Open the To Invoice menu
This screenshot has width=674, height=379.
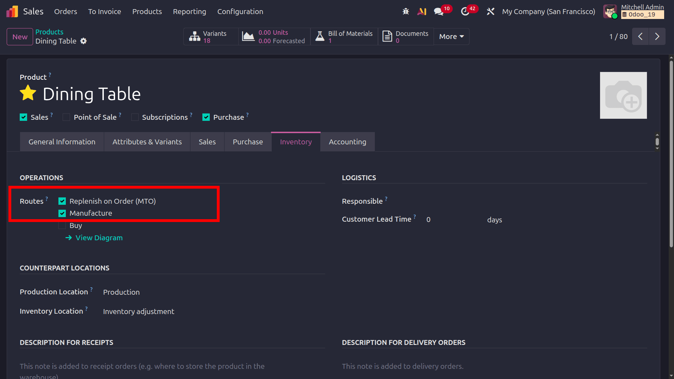coord(105,12)
